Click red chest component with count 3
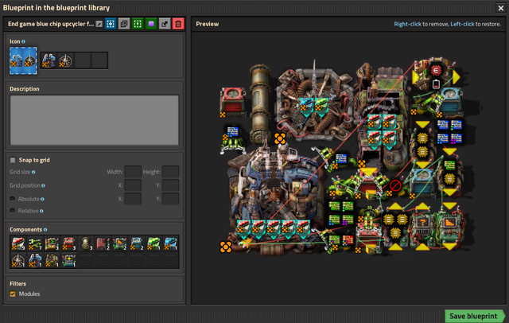This screenshot has width=509, height=323. 69,243
